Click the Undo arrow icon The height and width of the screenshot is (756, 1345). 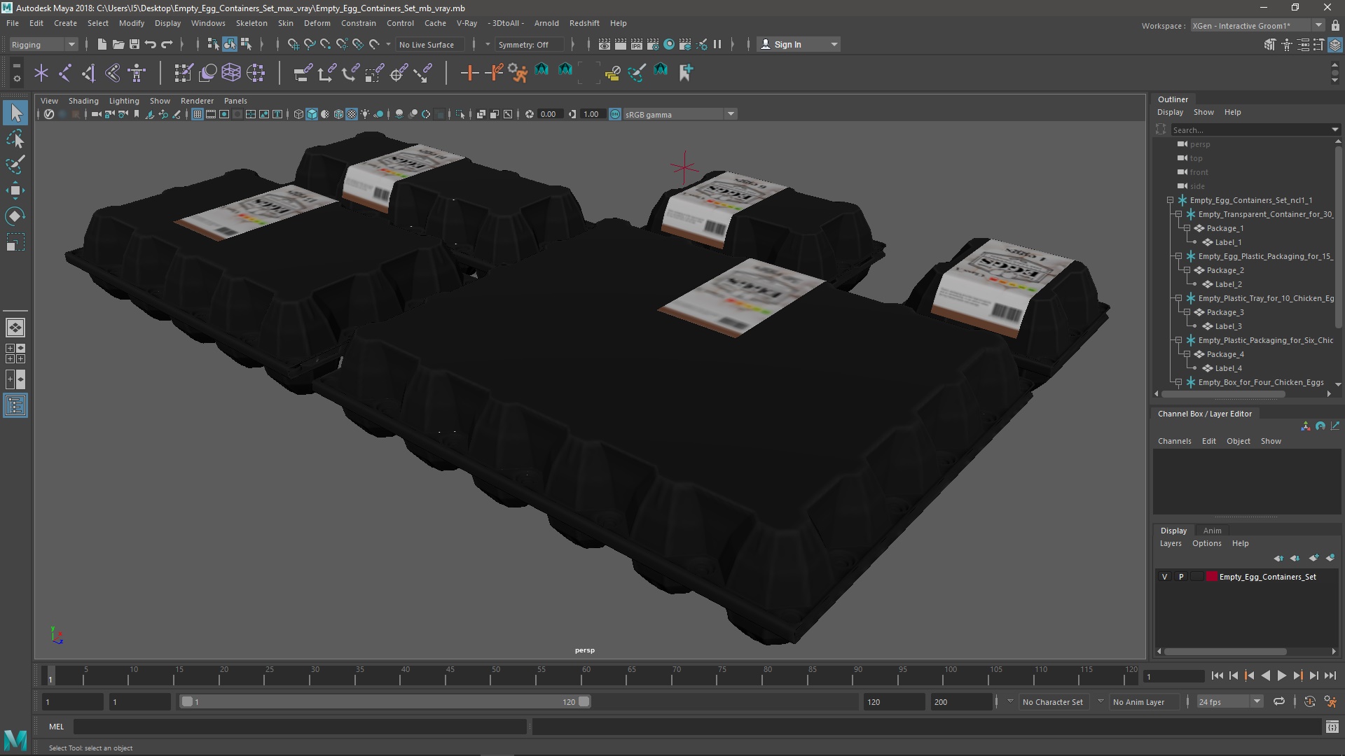150,44
